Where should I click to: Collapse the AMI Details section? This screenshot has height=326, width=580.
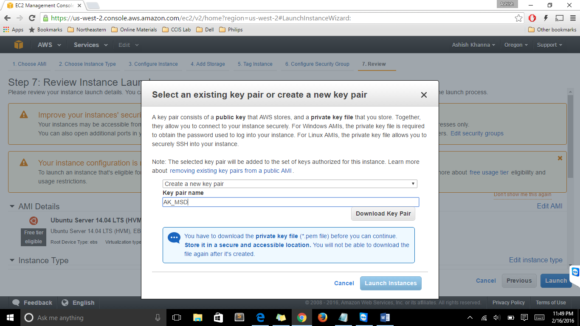click(12, 206)
